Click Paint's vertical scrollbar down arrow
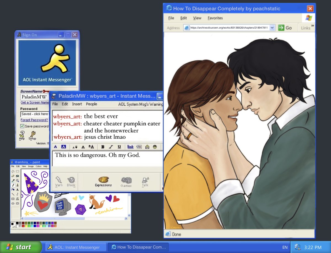The image size is (331, 253). [129, 215]
